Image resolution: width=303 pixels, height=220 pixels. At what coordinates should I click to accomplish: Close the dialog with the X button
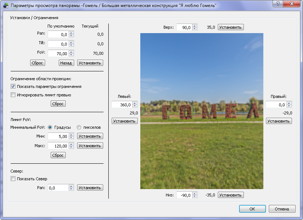(x=292, y=4)
